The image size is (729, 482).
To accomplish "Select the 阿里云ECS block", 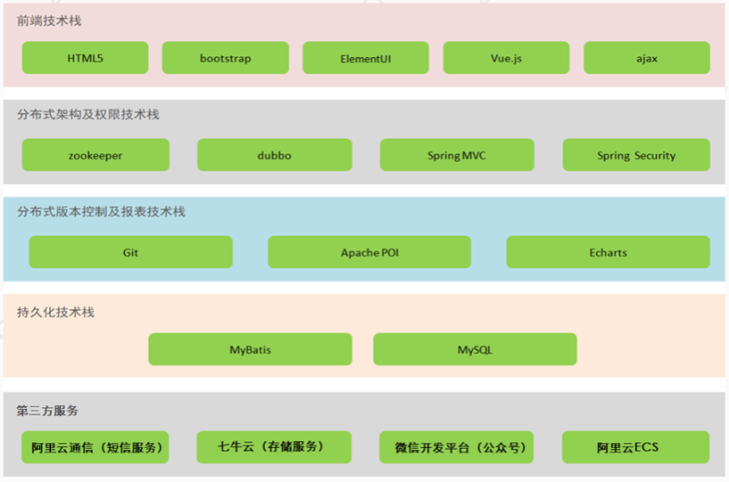I will coord(636,447).
